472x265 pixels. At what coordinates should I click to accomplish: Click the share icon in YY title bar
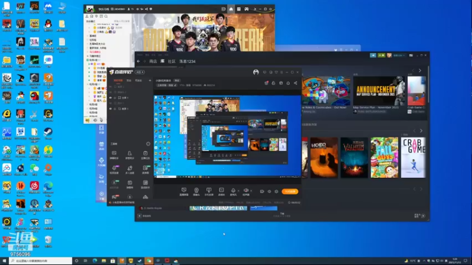point(146,9)
